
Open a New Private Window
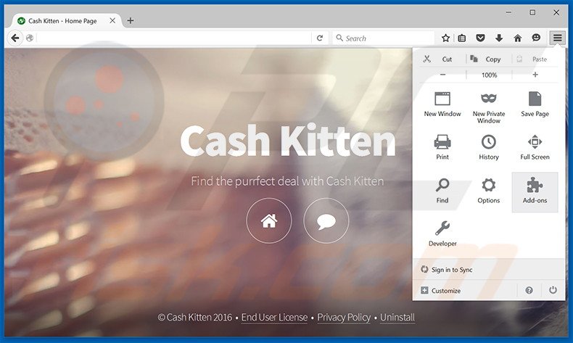point(489,107)
